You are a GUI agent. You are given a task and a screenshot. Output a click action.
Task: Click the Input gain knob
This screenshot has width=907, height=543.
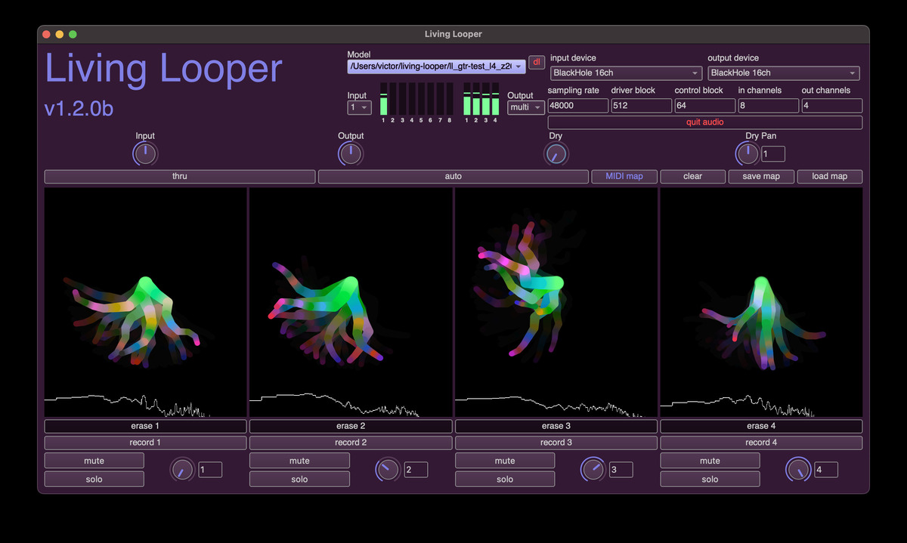(x=145, y=154)
